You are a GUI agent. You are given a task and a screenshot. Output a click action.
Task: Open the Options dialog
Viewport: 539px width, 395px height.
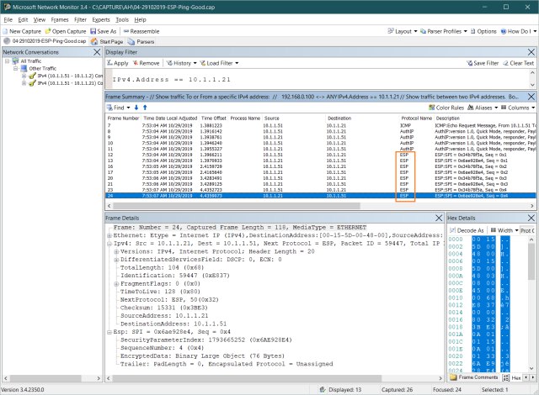tap(483, 31)
